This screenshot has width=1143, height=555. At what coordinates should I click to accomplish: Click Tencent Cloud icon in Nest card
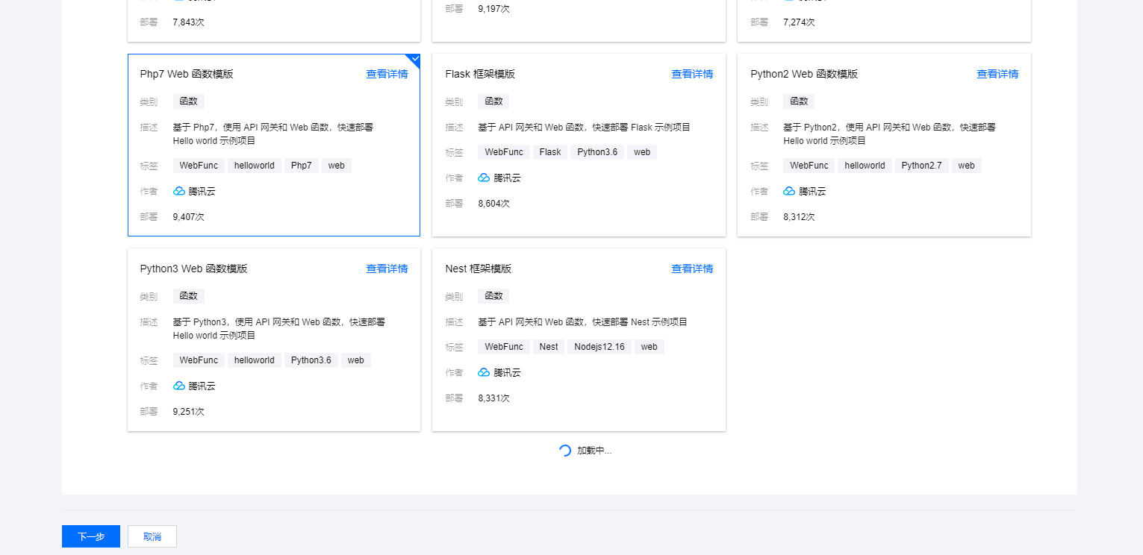[484, 372]
